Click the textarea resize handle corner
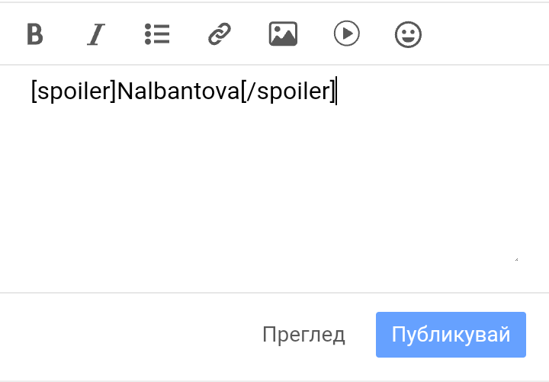Viewport: 549px width, 382px height. point(516,259)
